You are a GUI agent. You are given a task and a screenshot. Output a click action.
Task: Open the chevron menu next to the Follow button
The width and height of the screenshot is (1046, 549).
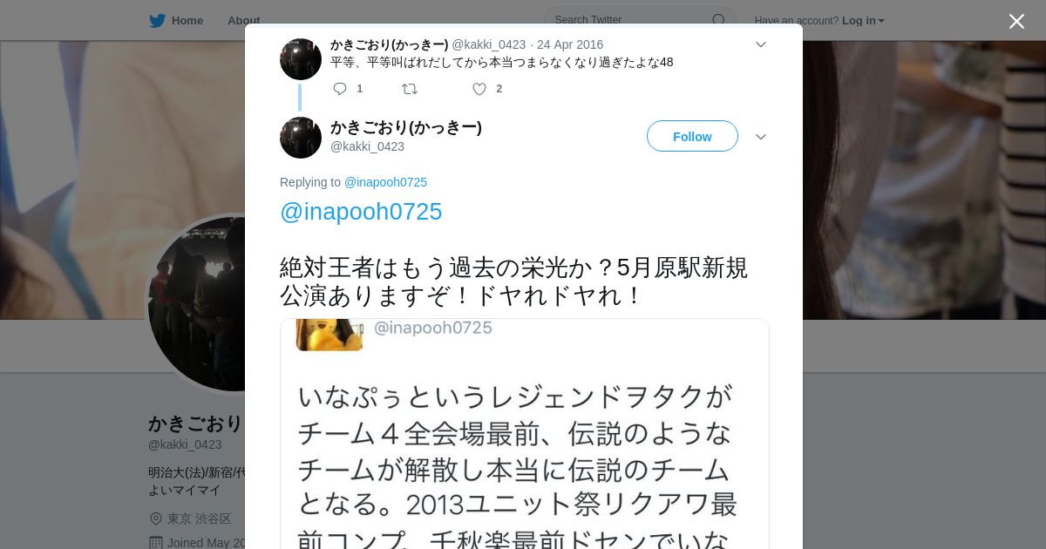tap(761, 137)
